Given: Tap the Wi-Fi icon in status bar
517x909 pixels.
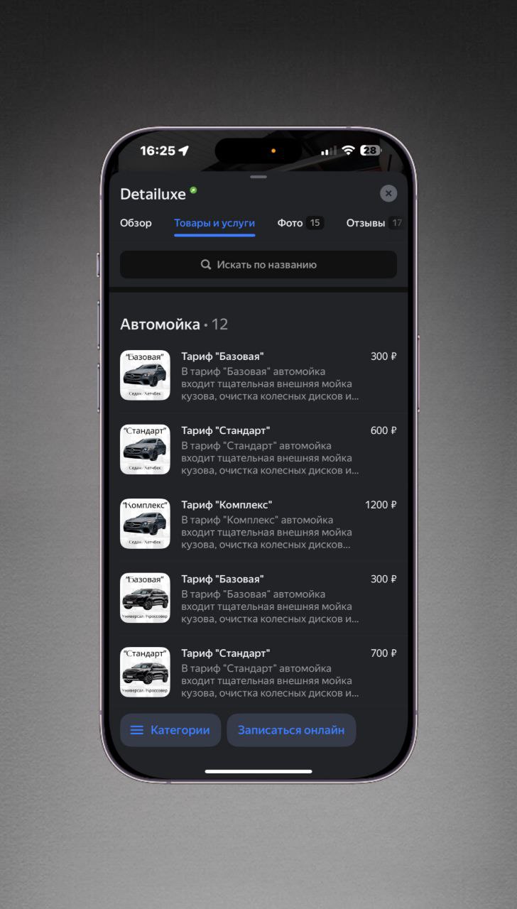Looking at the screenshot, I should point(348,151).
